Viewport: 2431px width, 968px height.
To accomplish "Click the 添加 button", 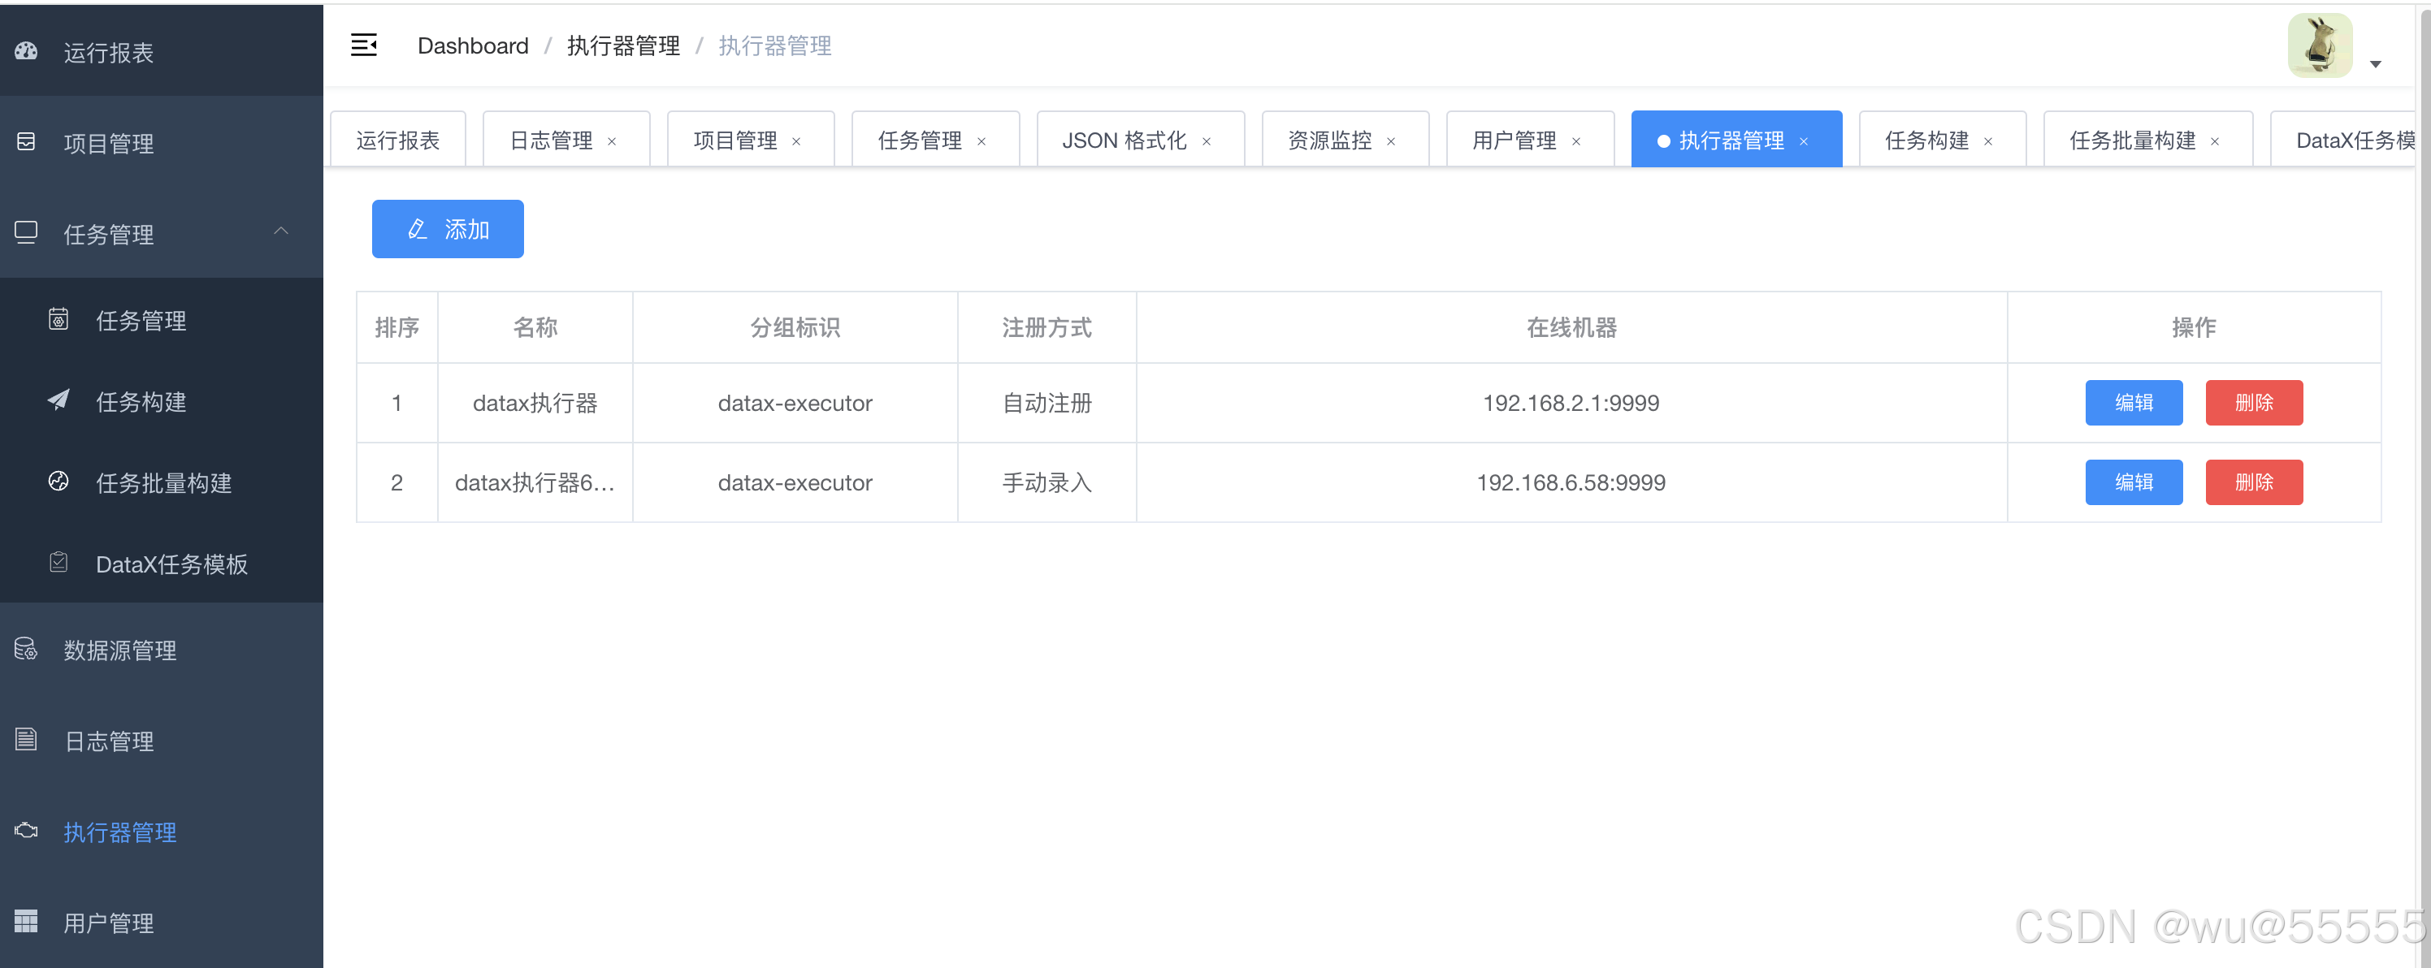I will point(448,229).
